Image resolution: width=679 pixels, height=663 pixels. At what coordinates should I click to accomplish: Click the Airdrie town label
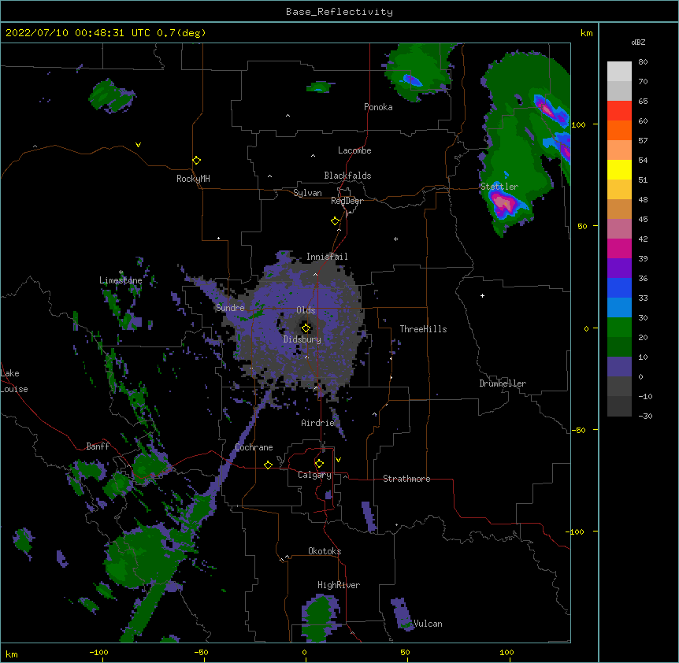click(318, 423)
